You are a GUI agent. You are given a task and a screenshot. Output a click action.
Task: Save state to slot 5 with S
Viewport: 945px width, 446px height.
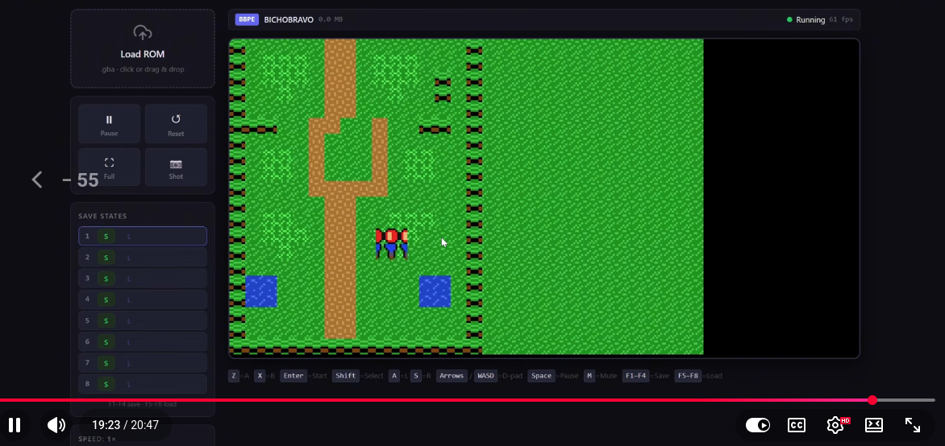coord(106,320)
